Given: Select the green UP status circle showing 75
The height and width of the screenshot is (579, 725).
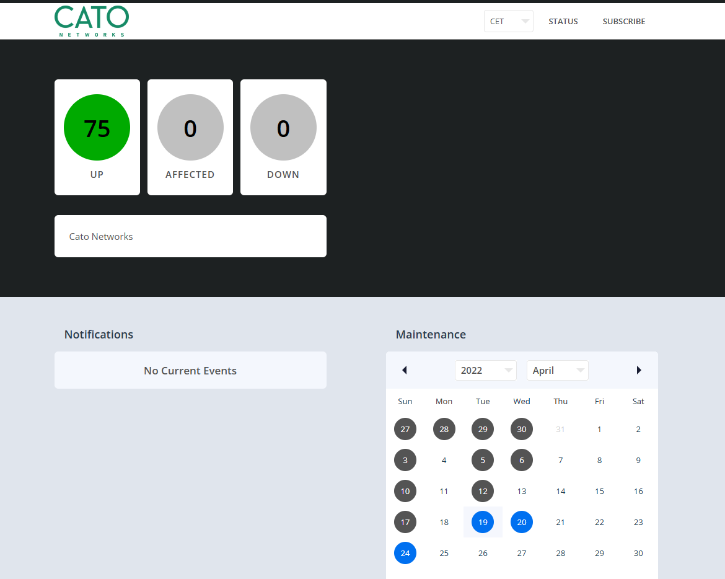Looking at the screenshot, I should [97, 127].
